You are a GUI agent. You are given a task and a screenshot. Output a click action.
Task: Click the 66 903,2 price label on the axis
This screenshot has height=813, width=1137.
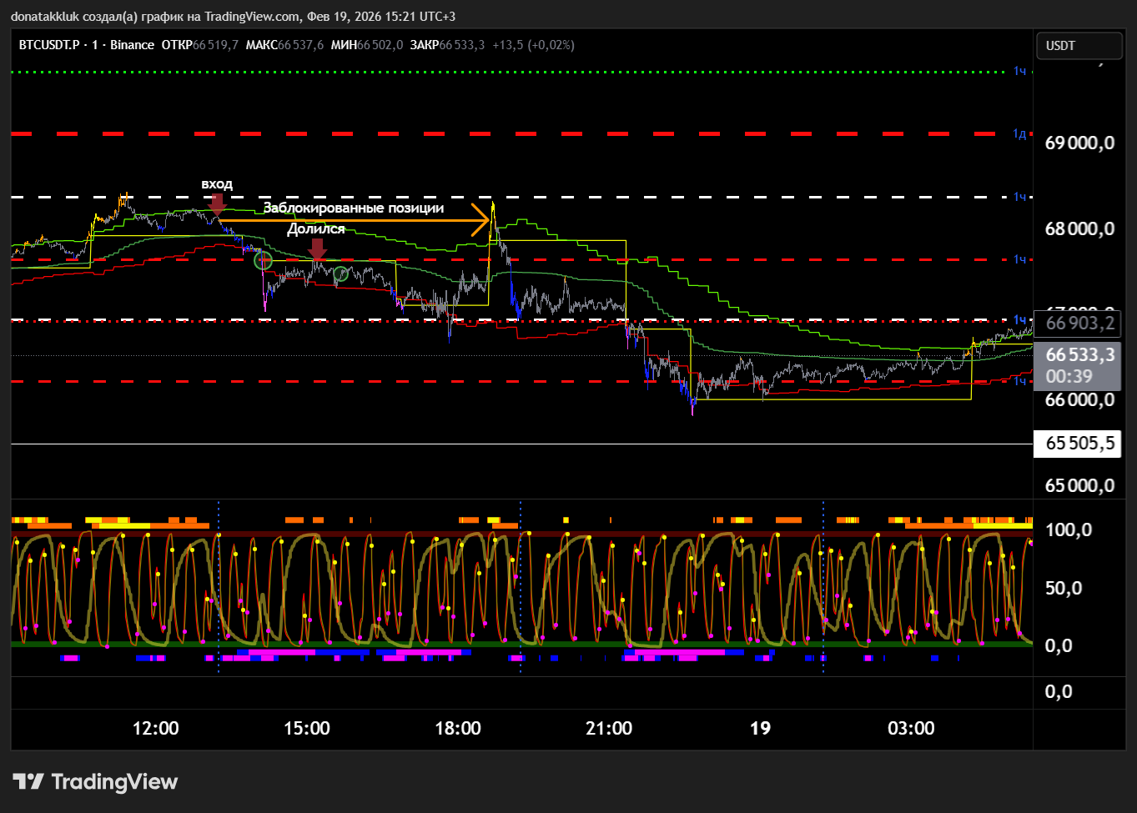point(1079,324)
